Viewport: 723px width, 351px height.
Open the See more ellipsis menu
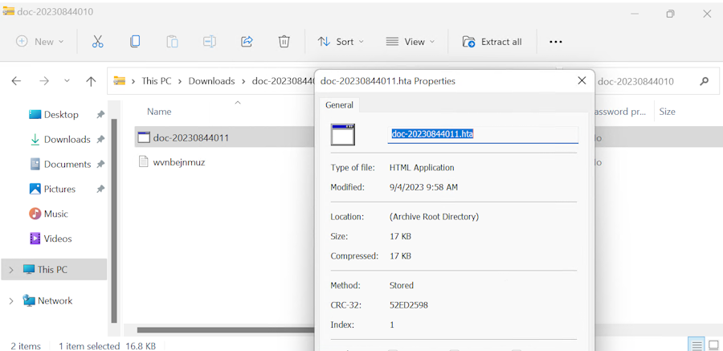pyautogui.click(x=555, y=42)
